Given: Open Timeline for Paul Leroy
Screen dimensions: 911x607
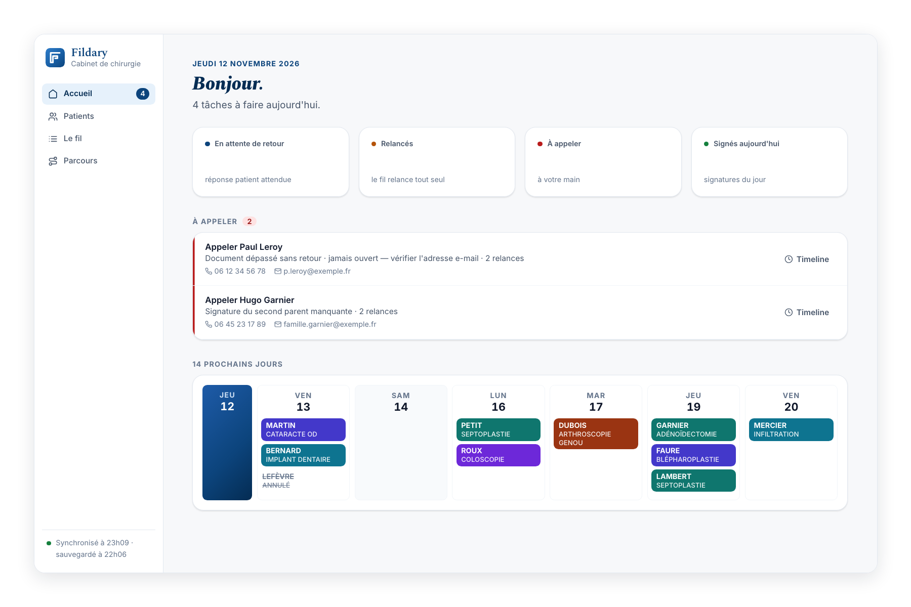Looking at the screenshot, I should 807,259.
